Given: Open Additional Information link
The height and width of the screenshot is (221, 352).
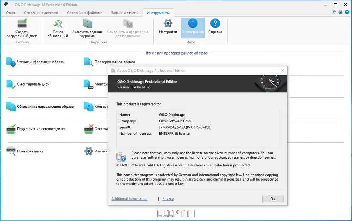Looking at the screenshot, I should coord(129,198).
